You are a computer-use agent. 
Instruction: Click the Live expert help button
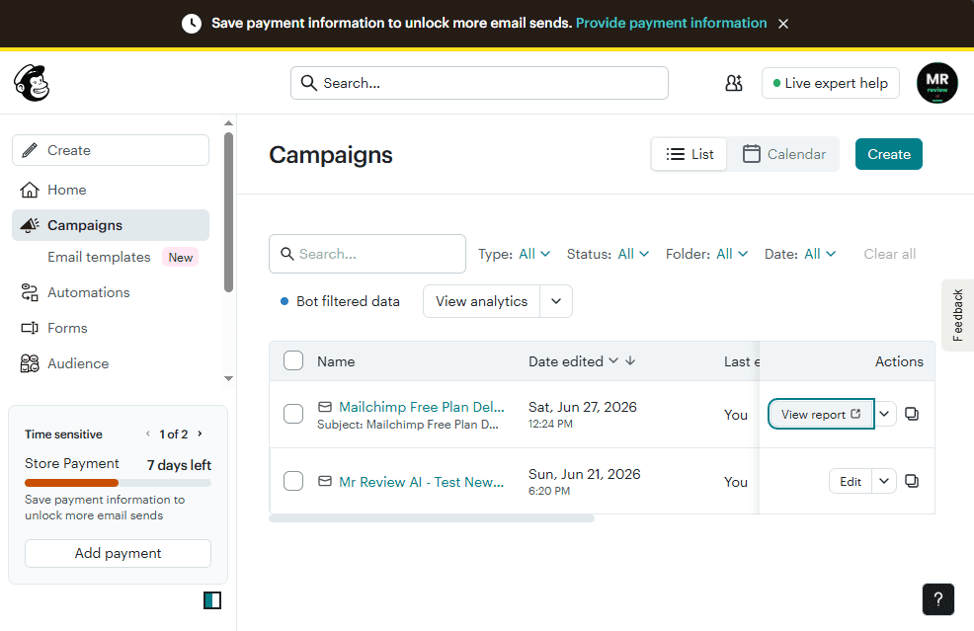coord(831,83)
